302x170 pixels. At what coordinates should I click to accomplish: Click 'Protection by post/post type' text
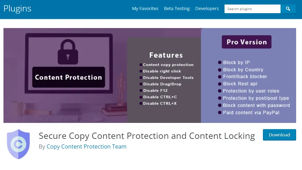coord(256,98)
